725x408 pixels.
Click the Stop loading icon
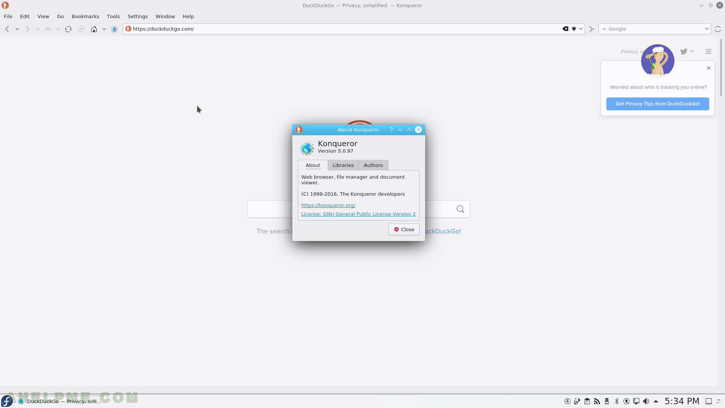pyautogui.click(x=81, y=29)
